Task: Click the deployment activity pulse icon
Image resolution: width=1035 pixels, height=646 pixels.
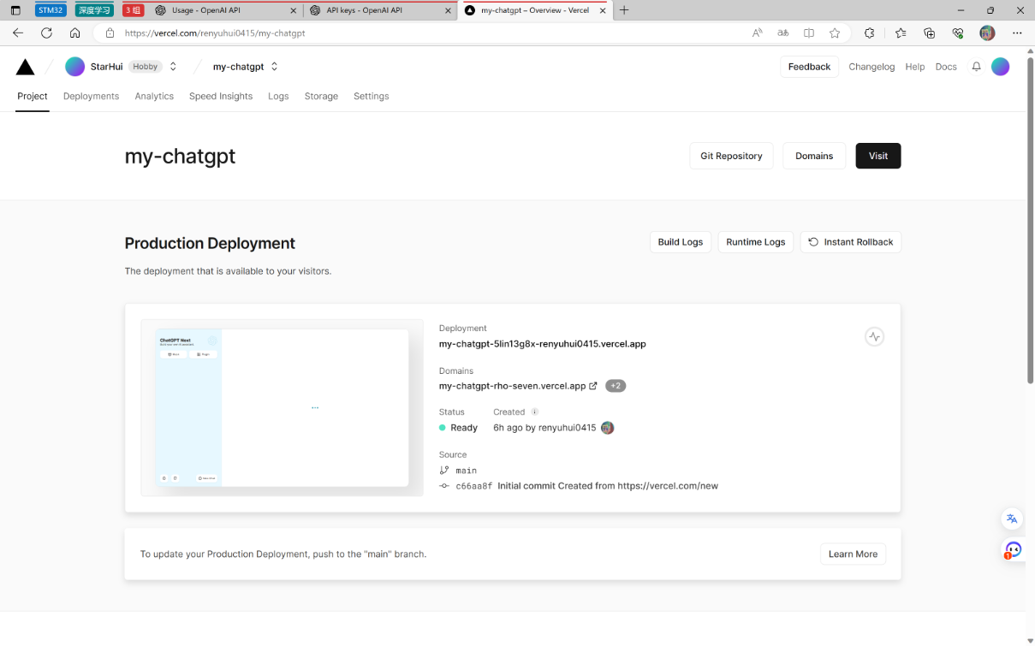Action: click(x=874, y=337)
